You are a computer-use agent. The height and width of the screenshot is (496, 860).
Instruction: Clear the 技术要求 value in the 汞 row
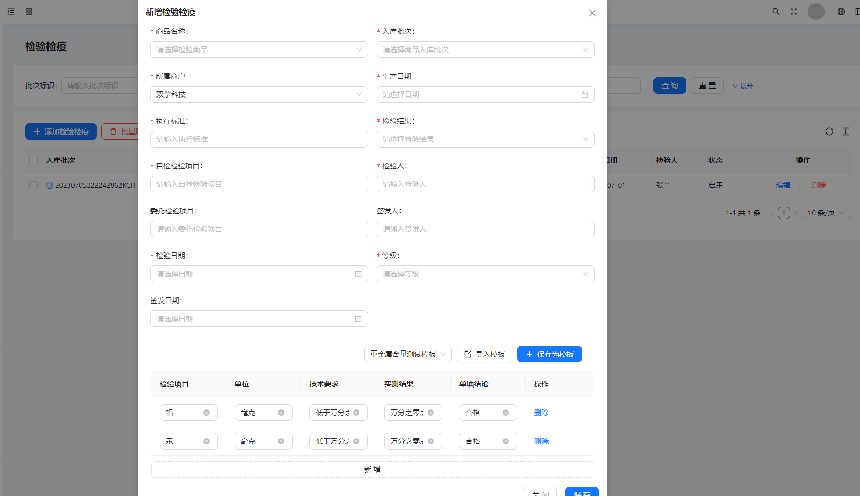pos(356,441)
